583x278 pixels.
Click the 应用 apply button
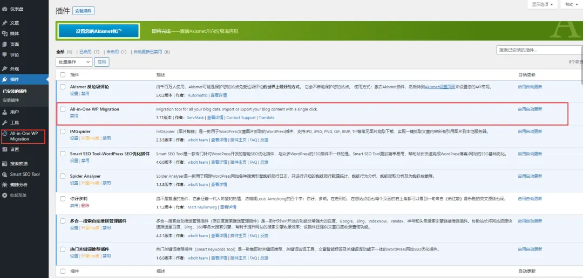(x=102, y=62)
